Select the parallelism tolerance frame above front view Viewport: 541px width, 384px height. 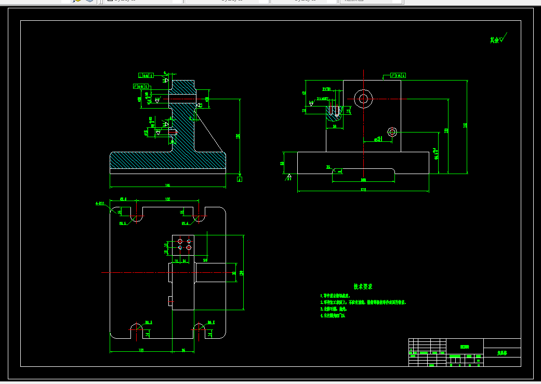(398, 75)
